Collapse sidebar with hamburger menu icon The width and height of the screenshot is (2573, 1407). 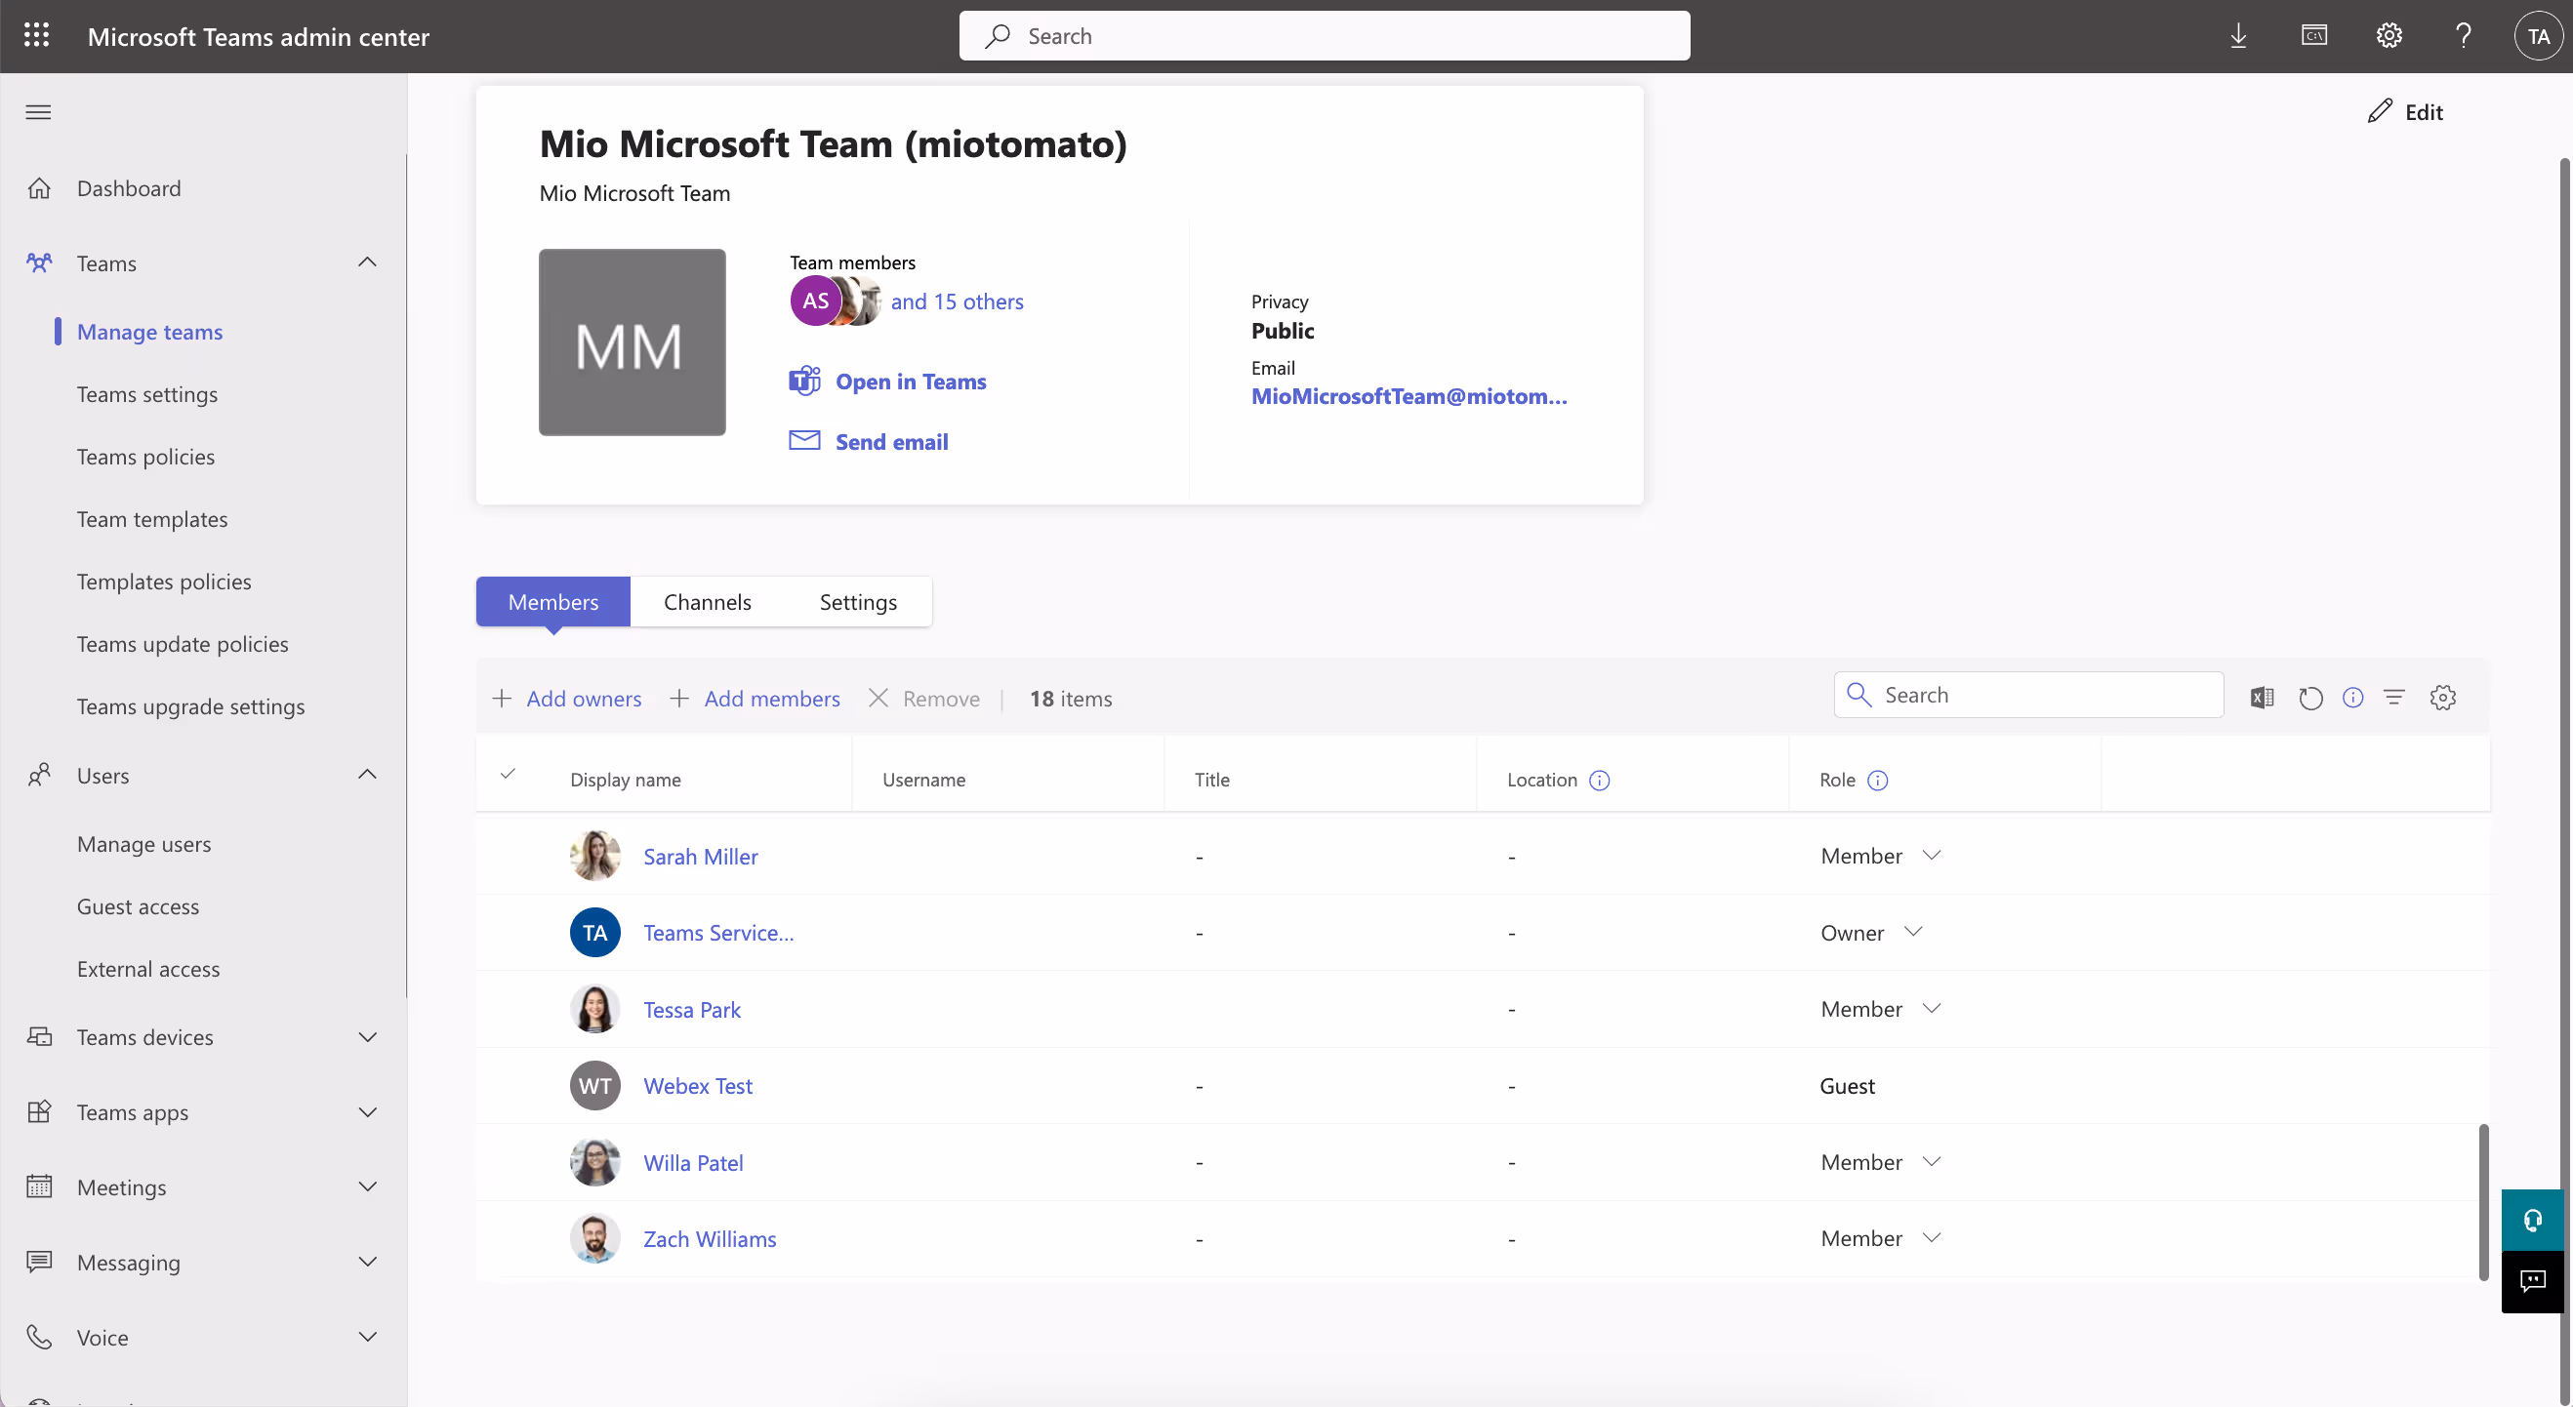coord(38,112)
